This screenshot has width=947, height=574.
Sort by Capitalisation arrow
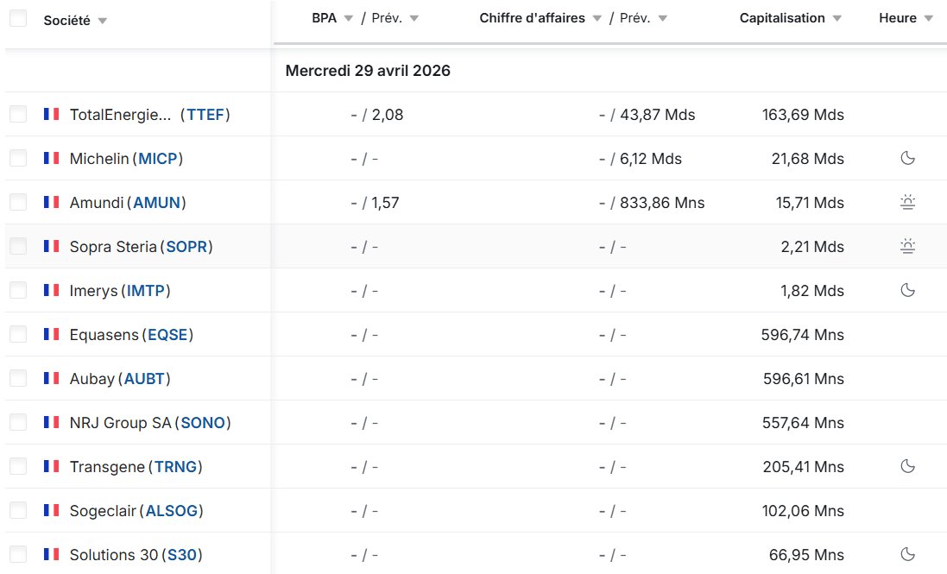pos(837,19)
